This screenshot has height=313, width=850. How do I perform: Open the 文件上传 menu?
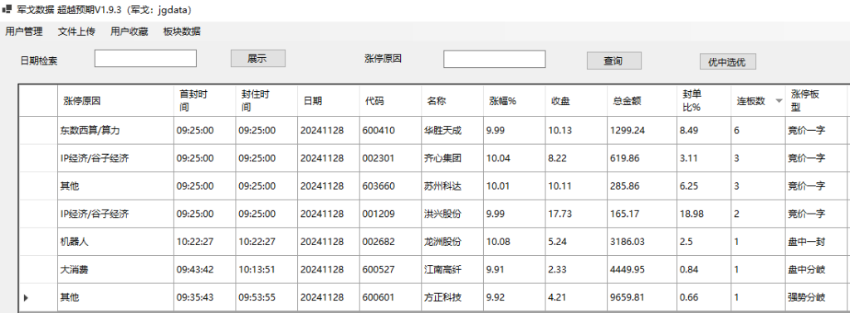[x=76, y=31]
